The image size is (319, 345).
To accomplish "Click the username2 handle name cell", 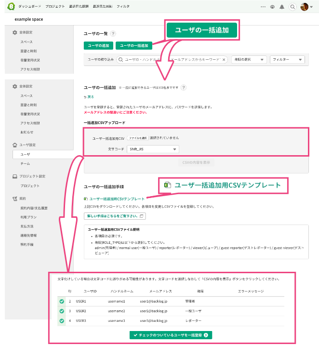I will (117, 311).
